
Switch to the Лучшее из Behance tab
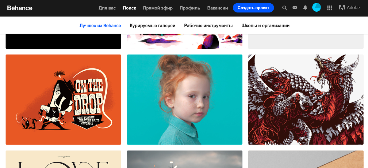point(100,26)
